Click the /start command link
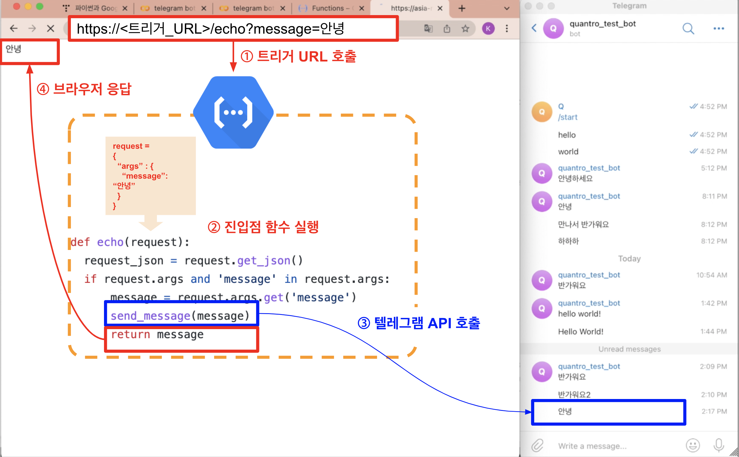This screenshot has height=457, width=739. click(x=568, y=117)
